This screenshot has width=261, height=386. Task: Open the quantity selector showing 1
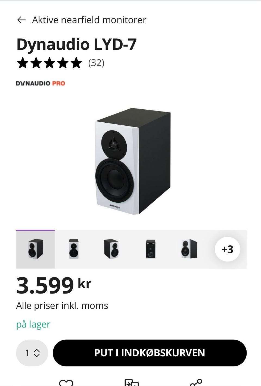coord(32,353)
